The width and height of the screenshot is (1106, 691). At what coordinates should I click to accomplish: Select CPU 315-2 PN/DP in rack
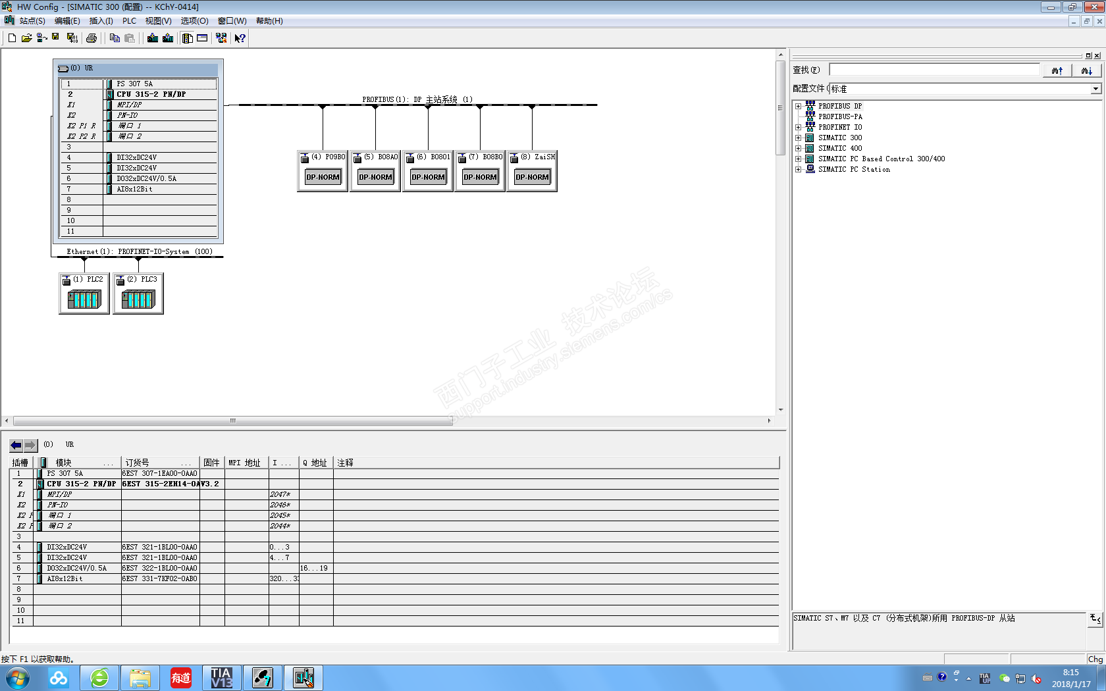tap(139, 94)
